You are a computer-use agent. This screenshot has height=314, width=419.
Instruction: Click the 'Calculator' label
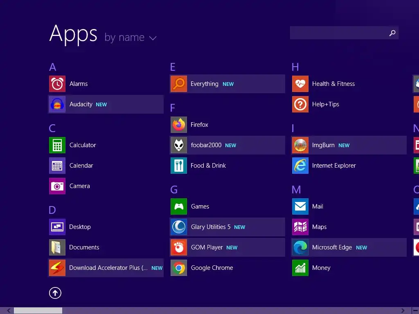point(83,145)
